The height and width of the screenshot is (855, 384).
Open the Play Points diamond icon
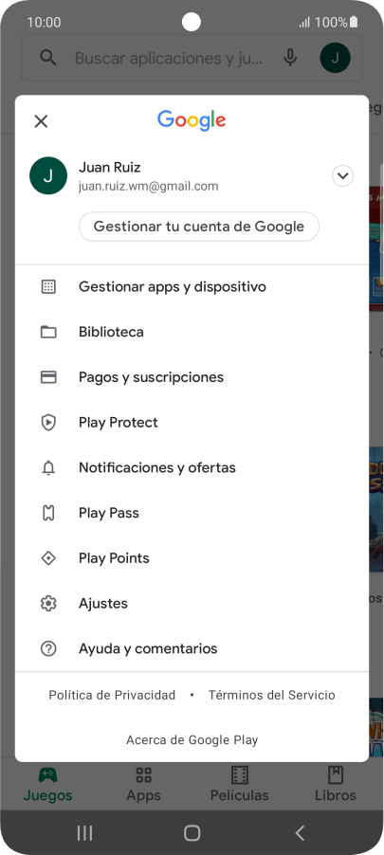click(48, 558)
